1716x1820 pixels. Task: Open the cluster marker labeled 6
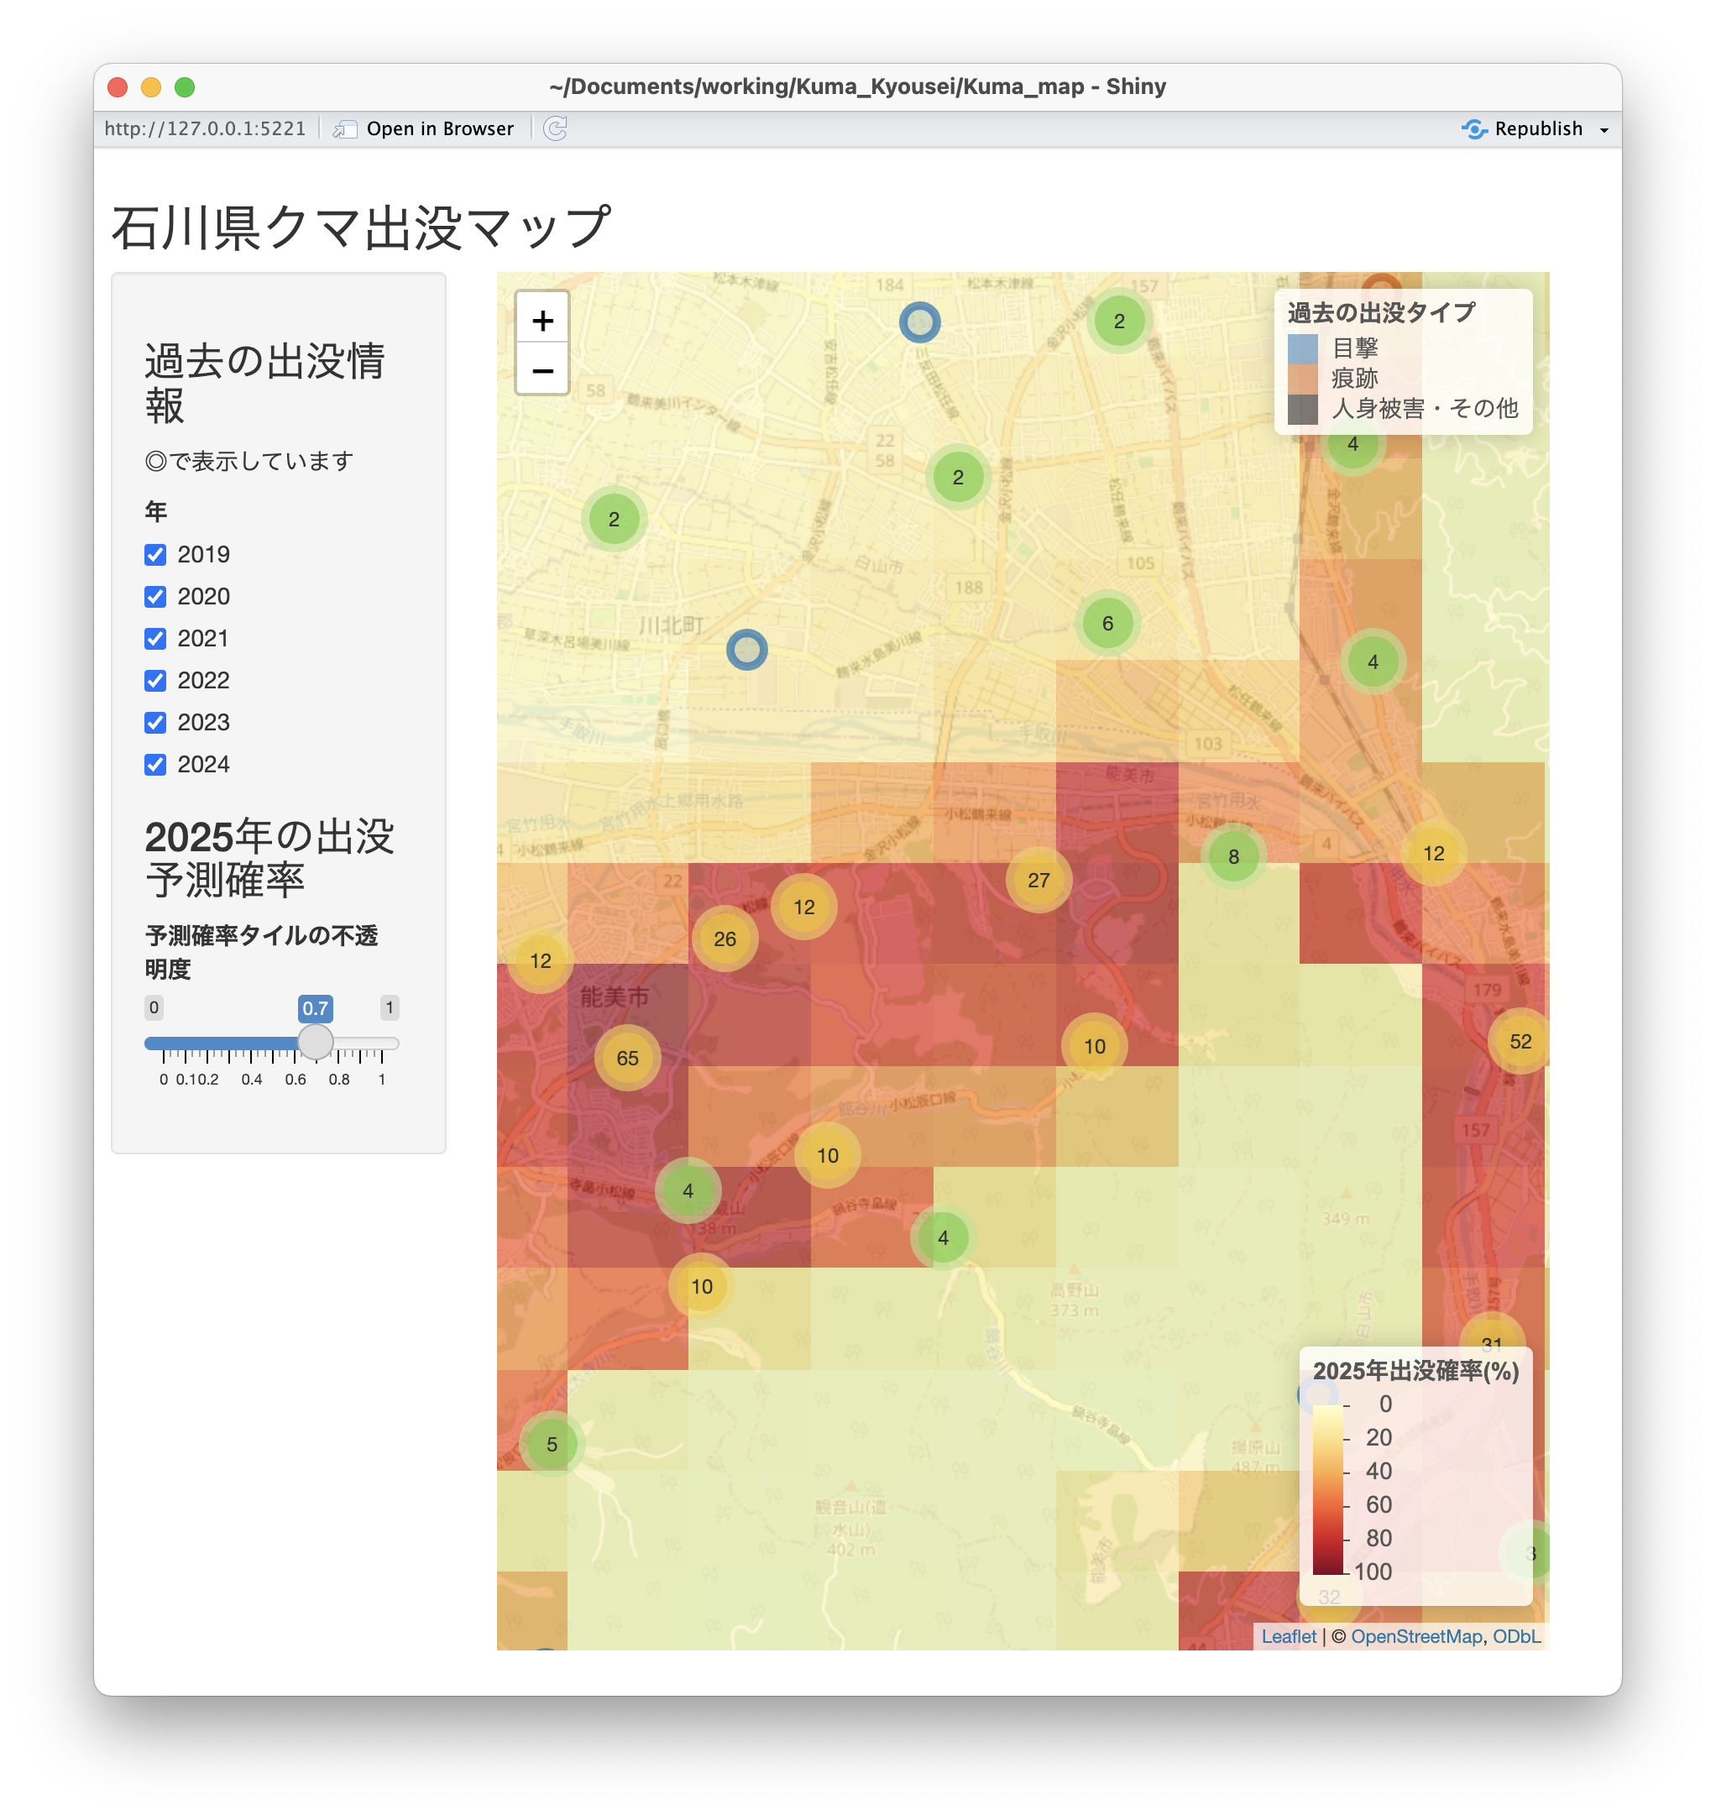(x=1107, y=624)
